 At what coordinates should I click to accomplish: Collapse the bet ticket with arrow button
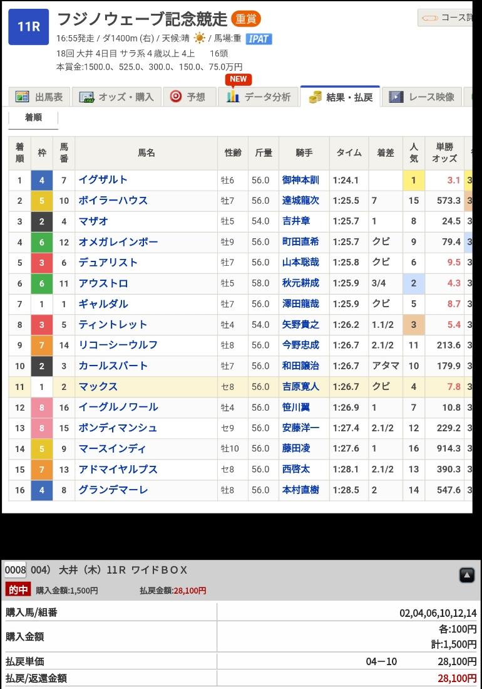[466, 575]
